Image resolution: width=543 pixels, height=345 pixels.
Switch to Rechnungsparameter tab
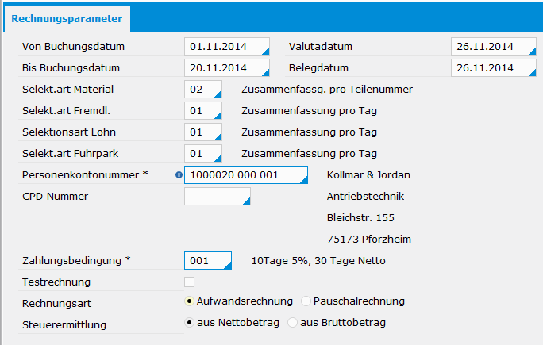pyautogui.click(x=67, y=19)
